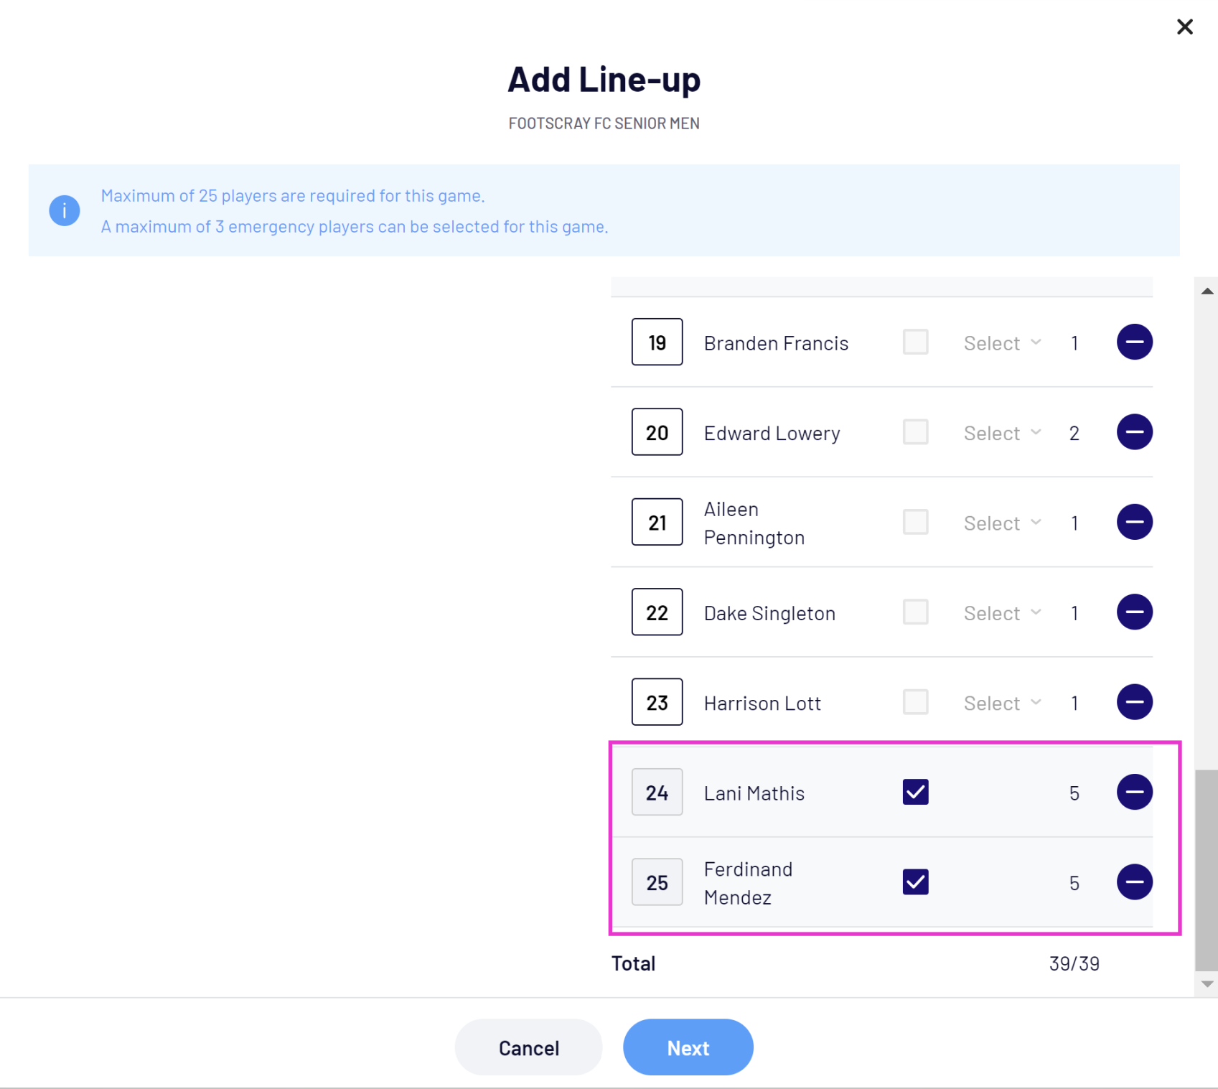Viewport: 1218px width, 1089px height.
Task: Remove Ferdinand Mendez using minus icon
Action: click(x=1134, y=882)
